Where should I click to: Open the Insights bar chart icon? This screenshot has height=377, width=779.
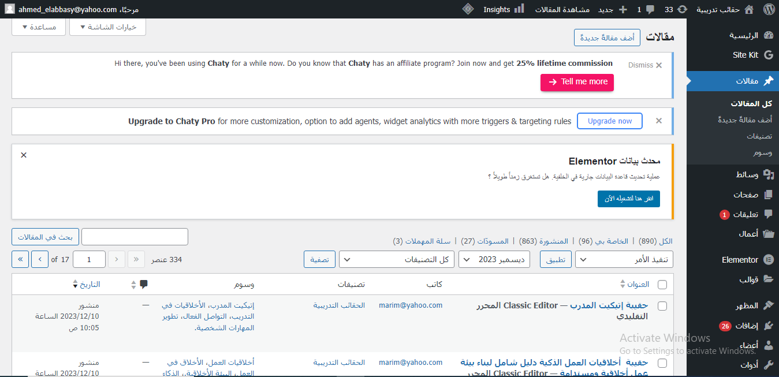point(519,9)
